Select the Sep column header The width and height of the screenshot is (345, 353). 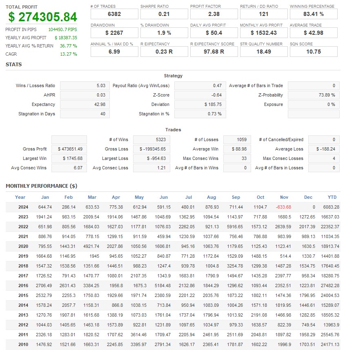[236, 197]
